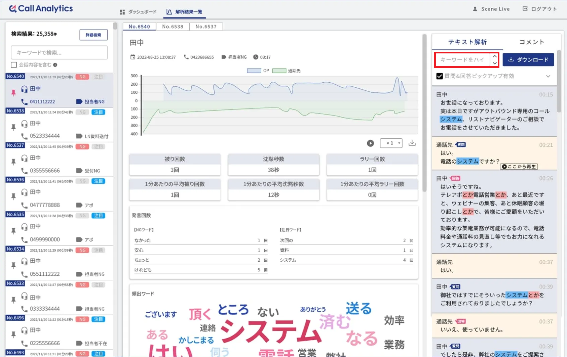The width and height of the screenshot is (567, 357).
Task: Click the pin icon on No.6535
Action: pos(13,231)
